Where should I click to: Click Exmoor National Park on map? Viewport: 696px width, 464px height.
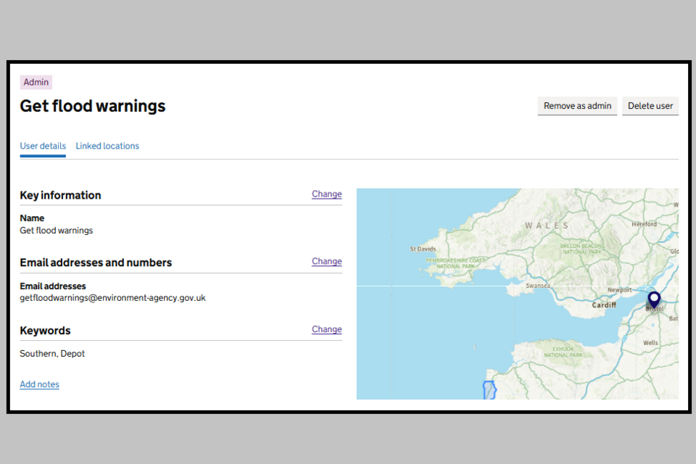[563, 352]
